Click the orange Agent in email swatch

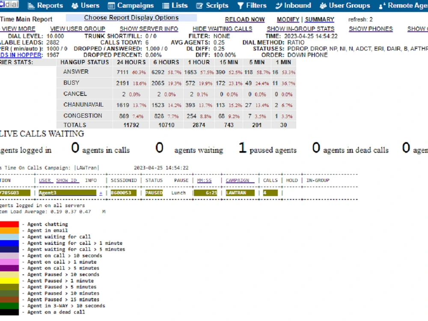pos(9,230)
